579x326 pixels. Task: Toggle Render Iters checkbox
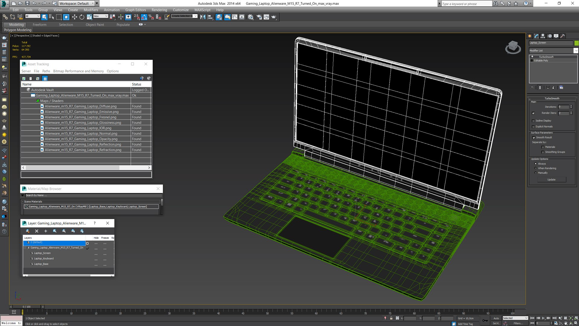[x=533, y=113]
